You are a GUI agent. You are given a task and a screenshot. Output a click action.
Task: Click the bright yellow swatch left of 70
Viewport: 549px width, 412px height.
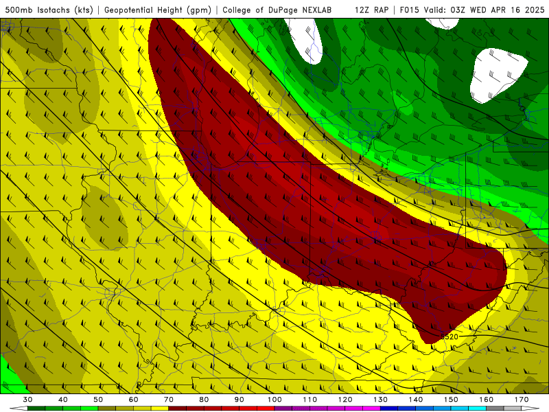coord(160,409)
